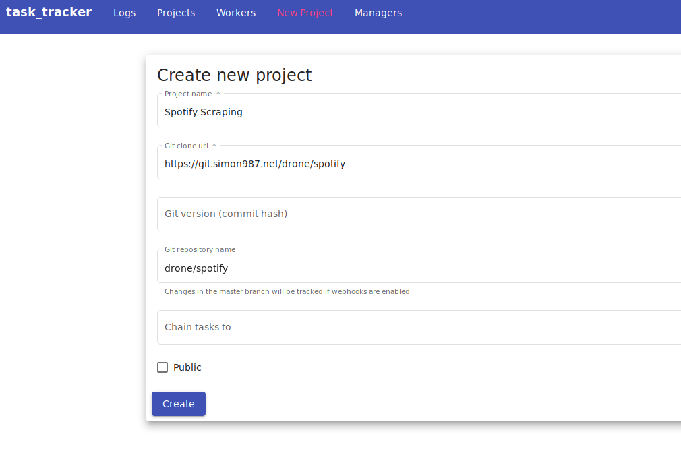Click the master branch webhooks helper text
681x449 pixels.
287,291
